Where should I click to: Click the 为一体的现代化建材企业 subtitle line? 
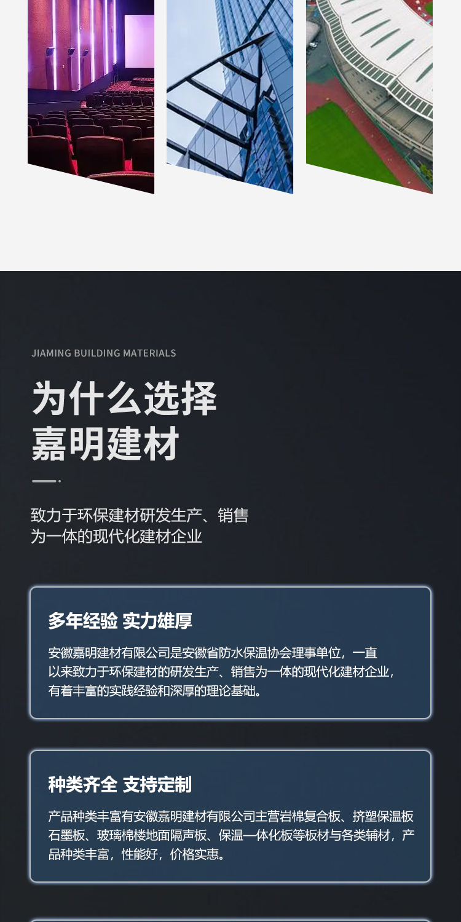(117, 536)
